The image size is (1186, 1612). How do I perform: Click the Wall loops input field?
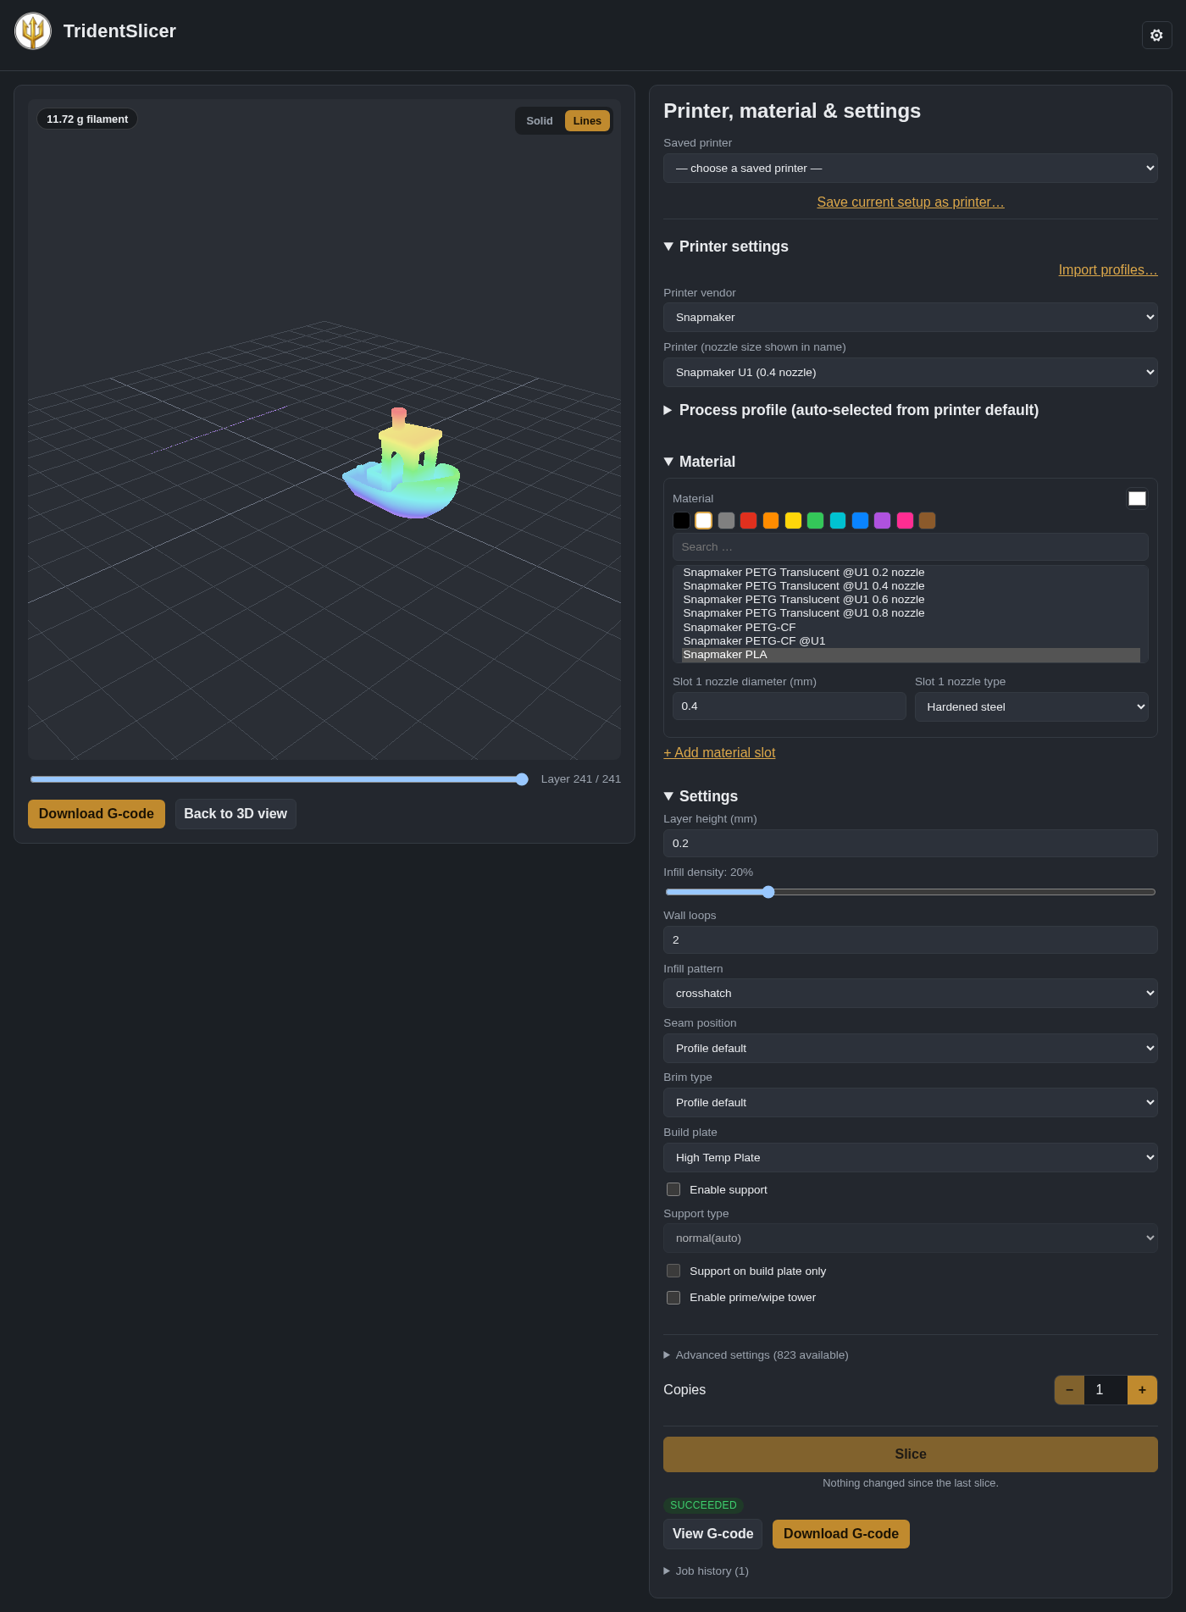tap(910, 940)
